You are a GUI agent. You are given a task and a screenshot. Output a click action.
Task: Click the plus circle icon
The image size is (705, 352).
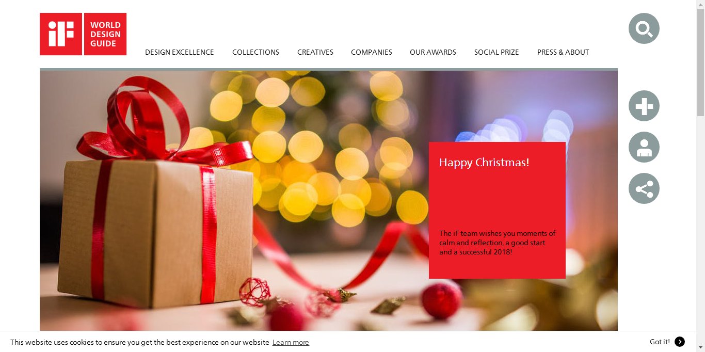(644, 106)
